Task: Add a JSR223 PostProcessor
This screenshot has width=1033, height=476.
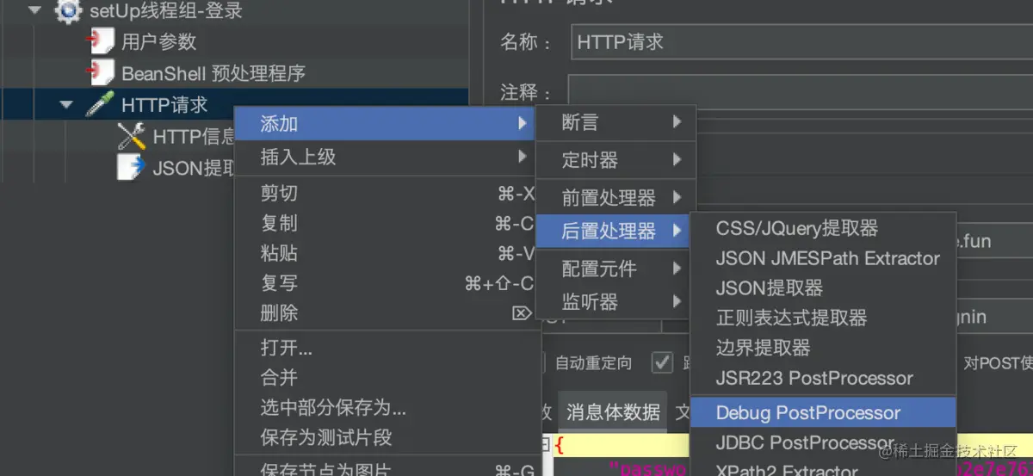Action: click(x=824, y=378)
